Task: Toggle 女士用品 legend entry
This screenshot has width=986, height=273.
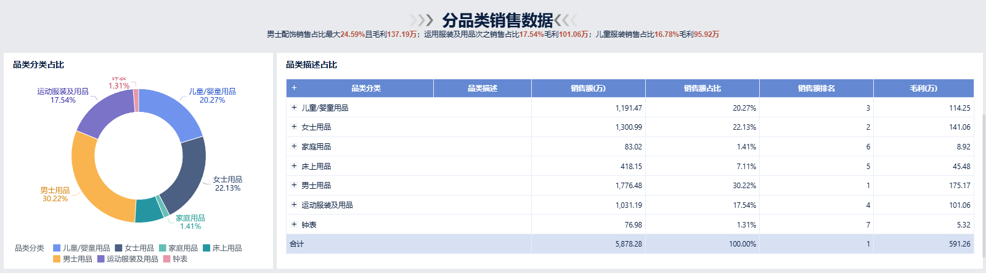Action: pos(134,248)
